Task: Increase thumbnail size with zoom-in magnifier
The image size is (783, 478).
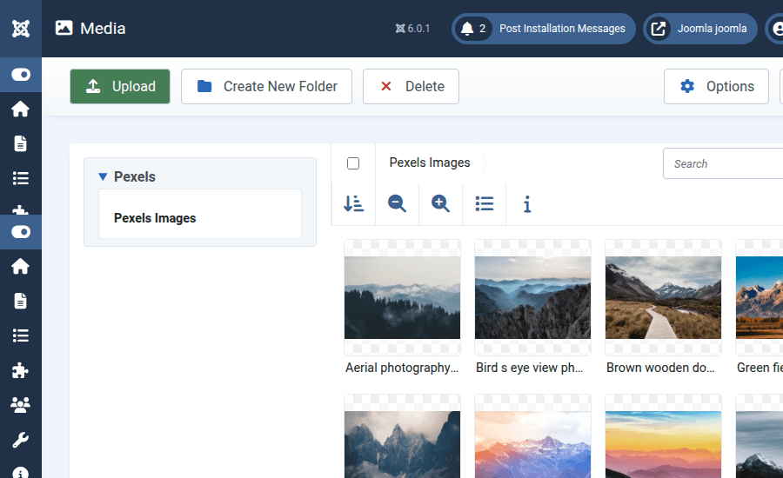Action: 440,203
